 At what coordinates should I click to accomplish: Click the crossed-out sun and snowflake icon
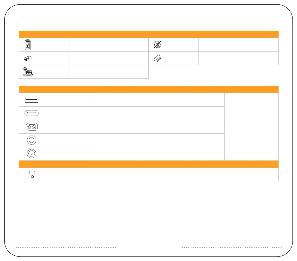click(158, 45)
